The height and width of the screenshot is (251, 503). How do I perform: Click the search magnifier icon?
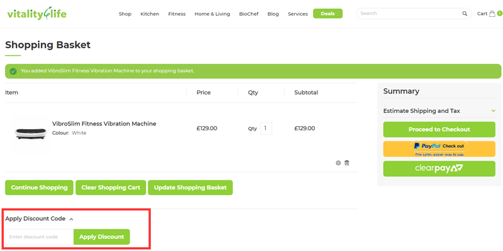(465, 13)
